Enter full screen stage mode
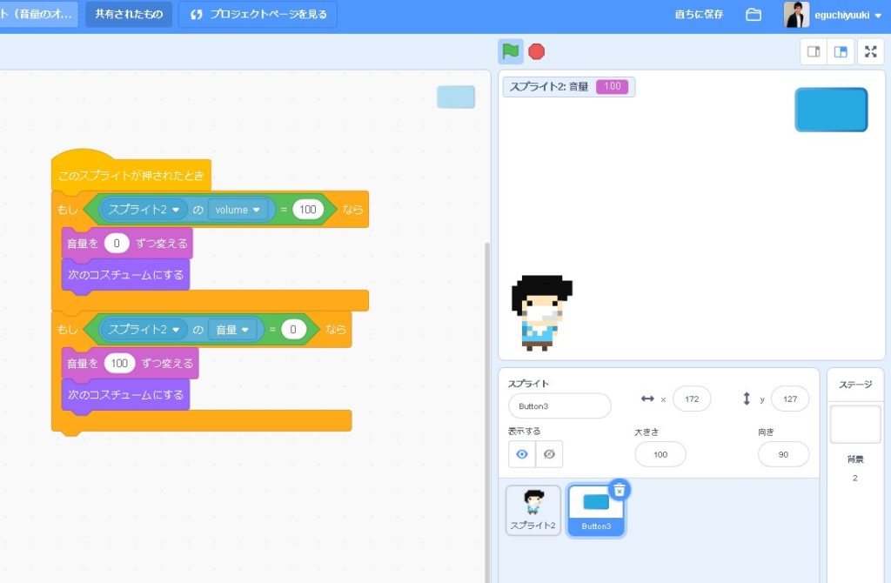This screenshot has width=891, height=583. pos(870,51)
